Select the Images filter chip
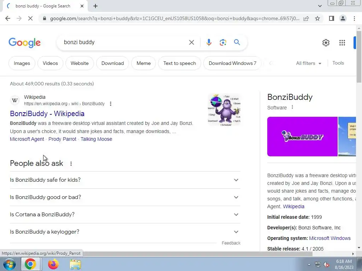This screenshot has height=271, width=362. pyautogui.click(x=22, y=63)
